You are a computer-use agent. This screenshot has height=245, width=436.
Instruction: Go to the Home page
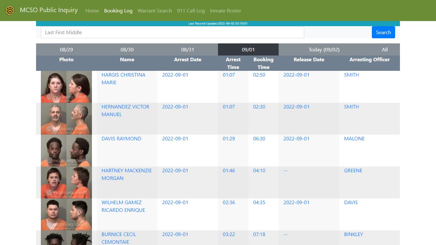tap(92, 11)
